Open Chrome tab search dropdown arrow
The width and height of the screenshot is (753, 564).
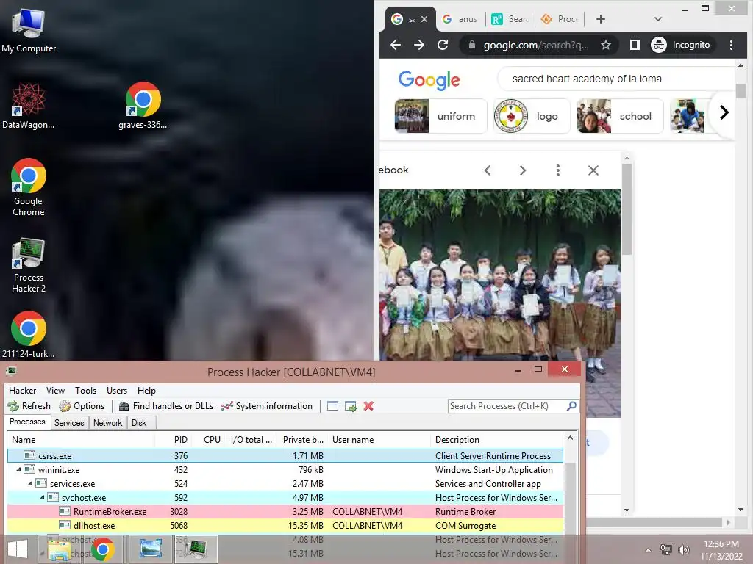click(x=658, y=19)
